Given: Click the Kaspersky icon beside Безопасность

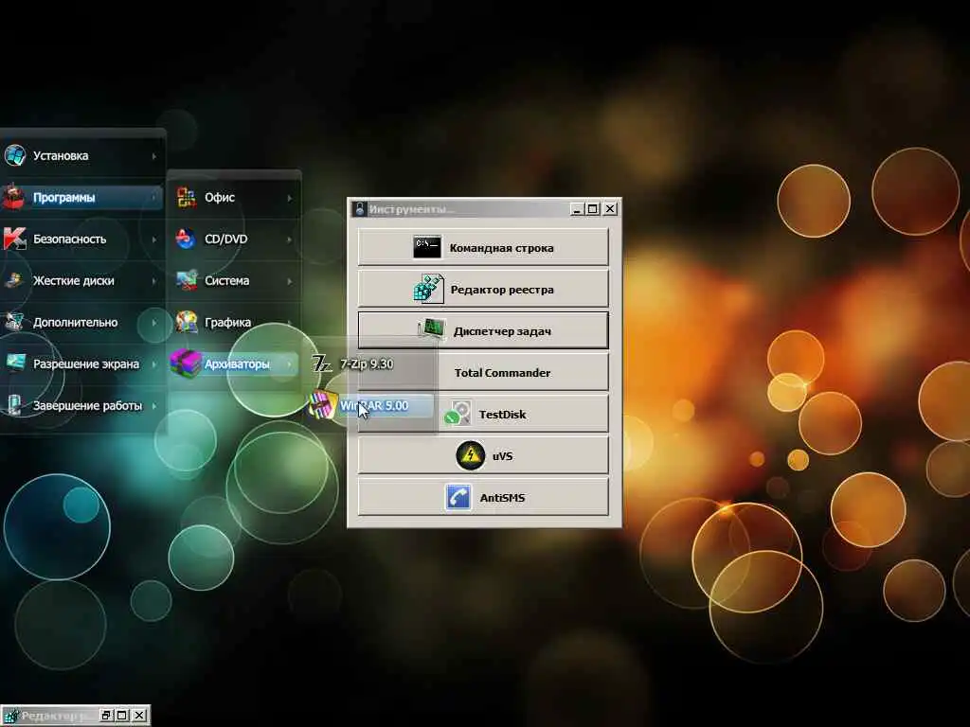Looking at the screenshot, I should pyautogui.click(x=14, y=239).
